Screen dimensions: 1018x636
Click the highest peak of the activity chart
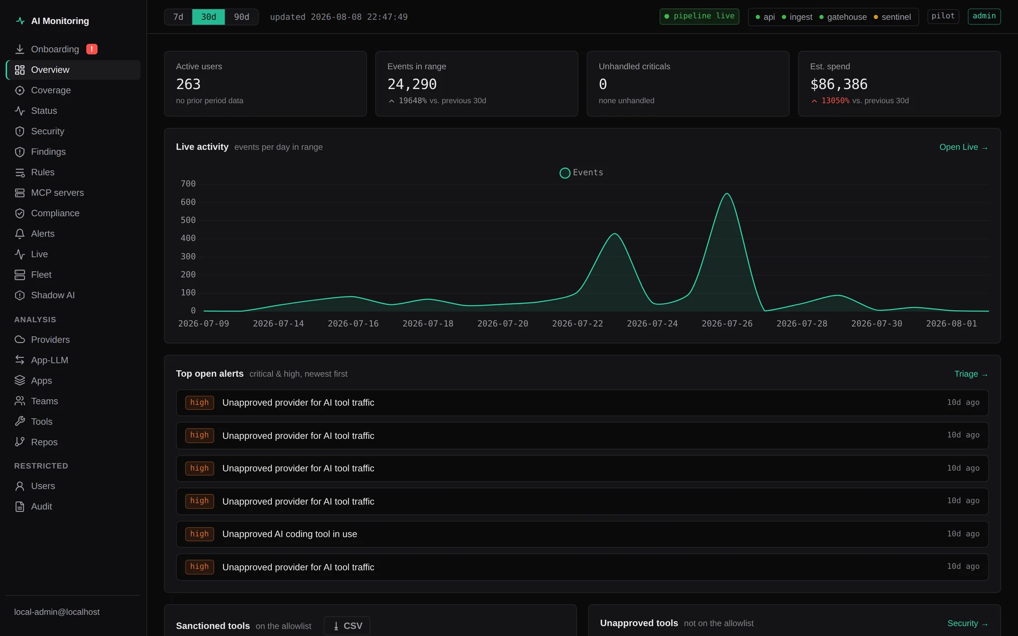727,194
